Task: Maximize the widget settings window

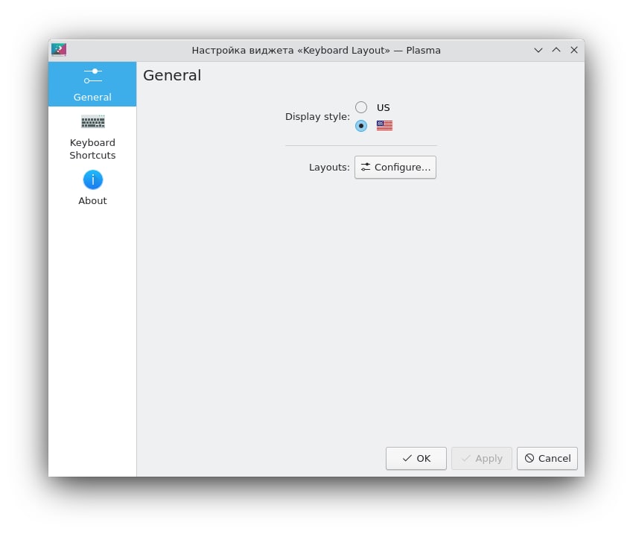Action: pyautogui.click(x=556, y=50)
